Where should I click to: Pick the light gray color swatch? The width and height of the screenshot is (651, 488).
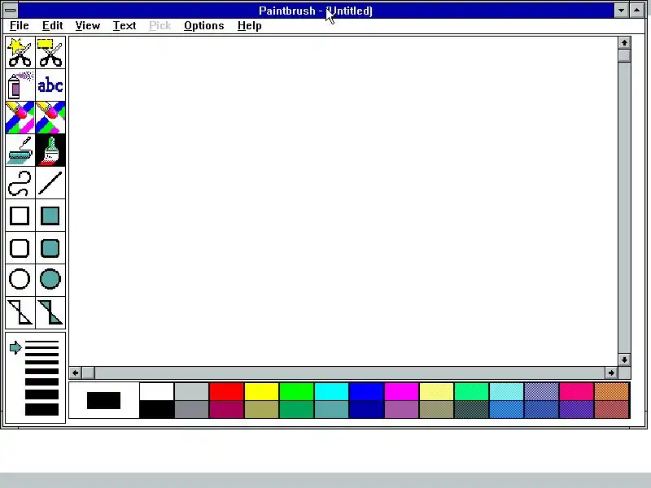click(191, 391)
